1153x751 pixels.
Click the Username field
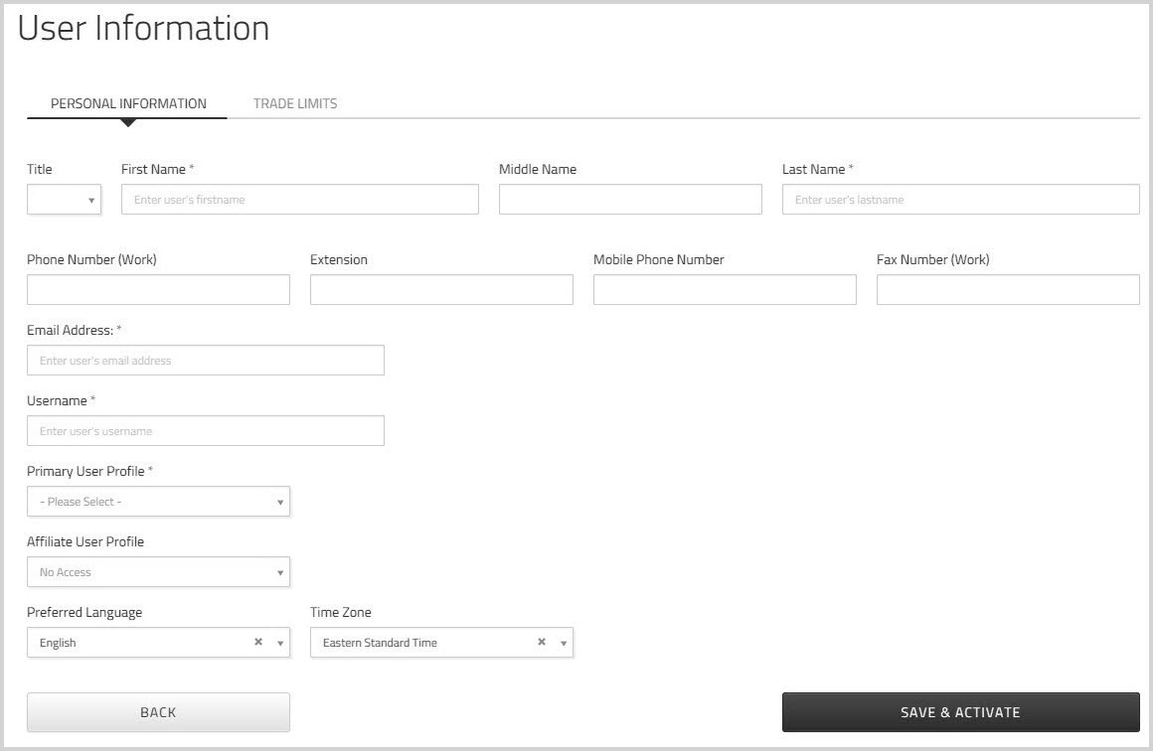(x=206, y=430)
